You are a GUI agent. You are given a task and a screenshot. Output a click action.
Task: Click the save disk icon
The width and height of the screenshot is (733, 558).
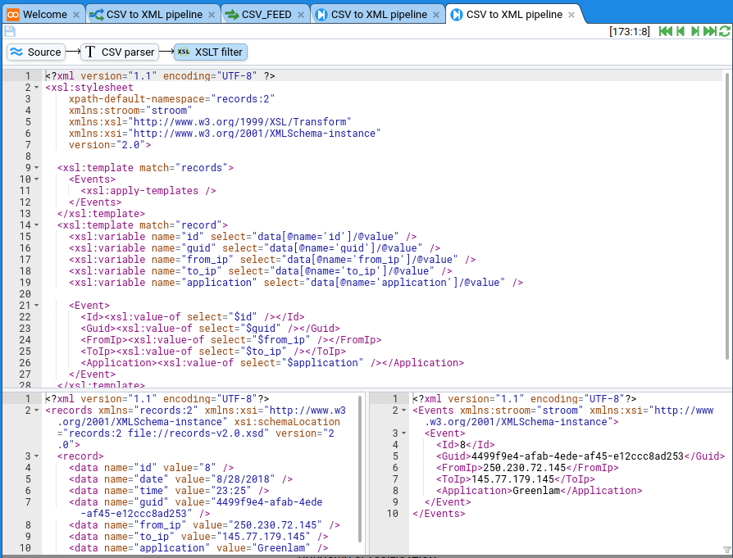pyautogui.click(x=10, y=31)
